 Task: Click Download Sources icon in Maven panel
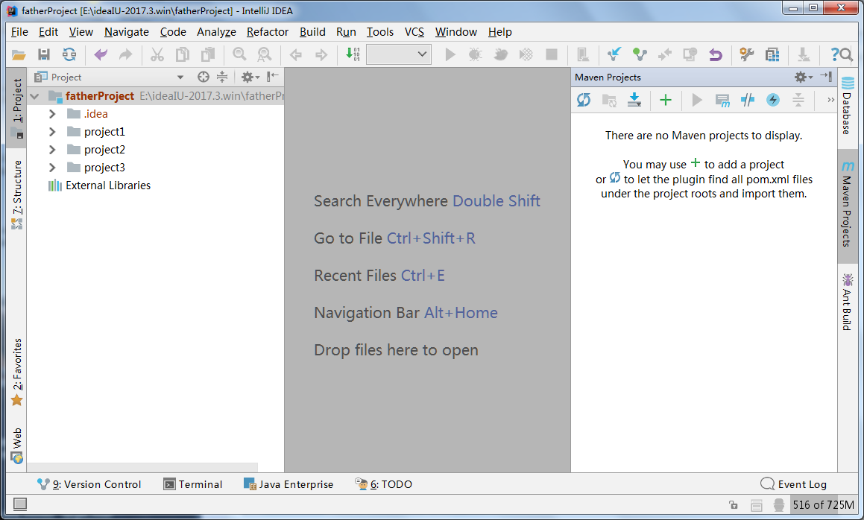634,100
